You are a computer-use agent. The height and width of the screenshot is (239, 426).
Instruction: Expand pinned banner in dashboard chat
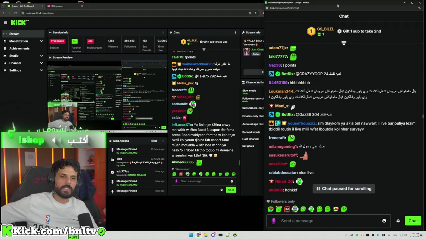pyautogui.click(x=204, y=49)
